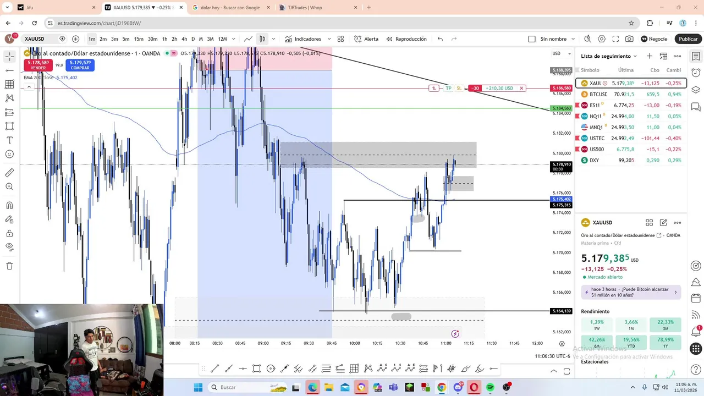This screenshot has height=396, width=704.
Task: Create an alert with Alerta button
Action: point(366,39)
